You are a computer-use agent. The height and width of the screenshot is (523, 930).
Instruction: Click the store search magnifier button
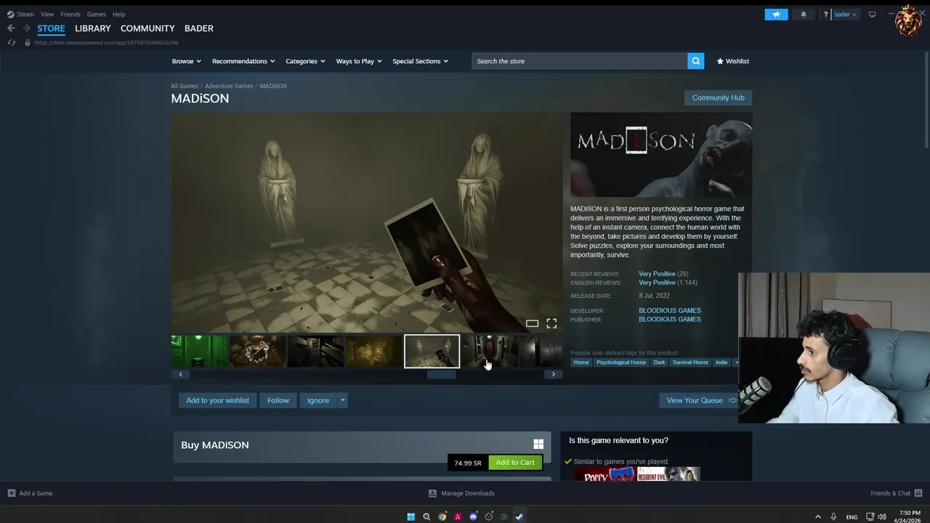click(x=695, y=61)
